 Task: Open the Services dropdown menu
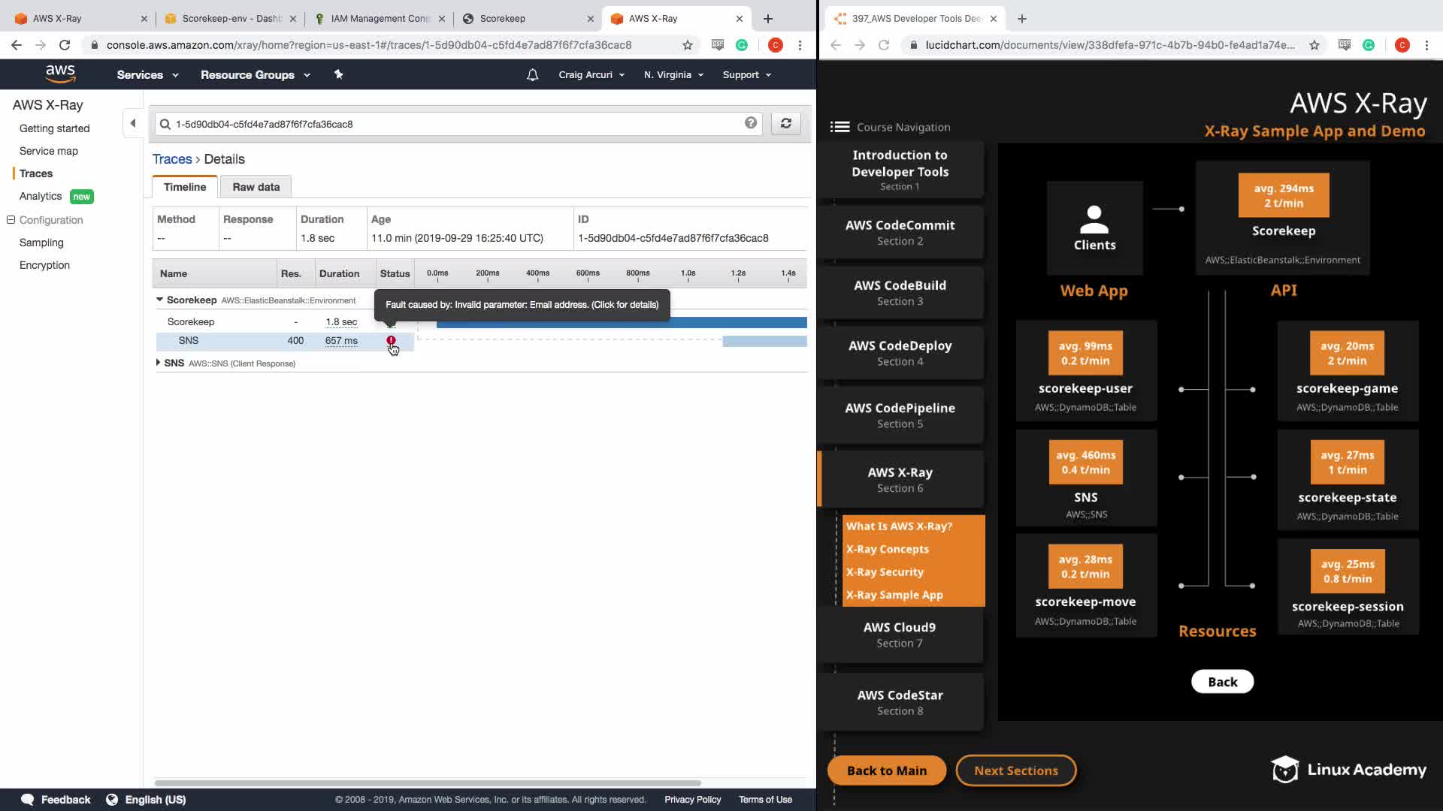tap(147, 75)
